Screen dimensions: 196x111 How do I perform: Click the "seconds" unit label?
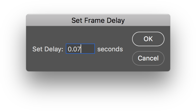pos(110,49)
